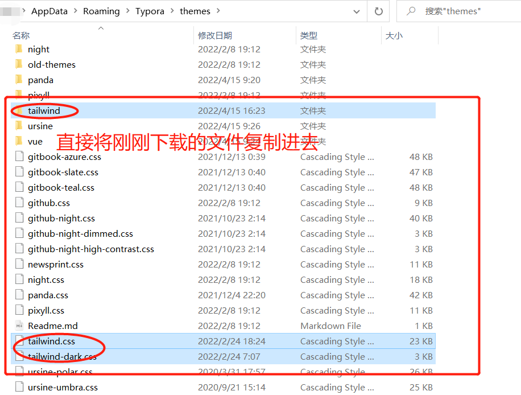
Task: Click the gitbook-azure.css file icon
Action: pyautogui.click(x=19, y=157)
